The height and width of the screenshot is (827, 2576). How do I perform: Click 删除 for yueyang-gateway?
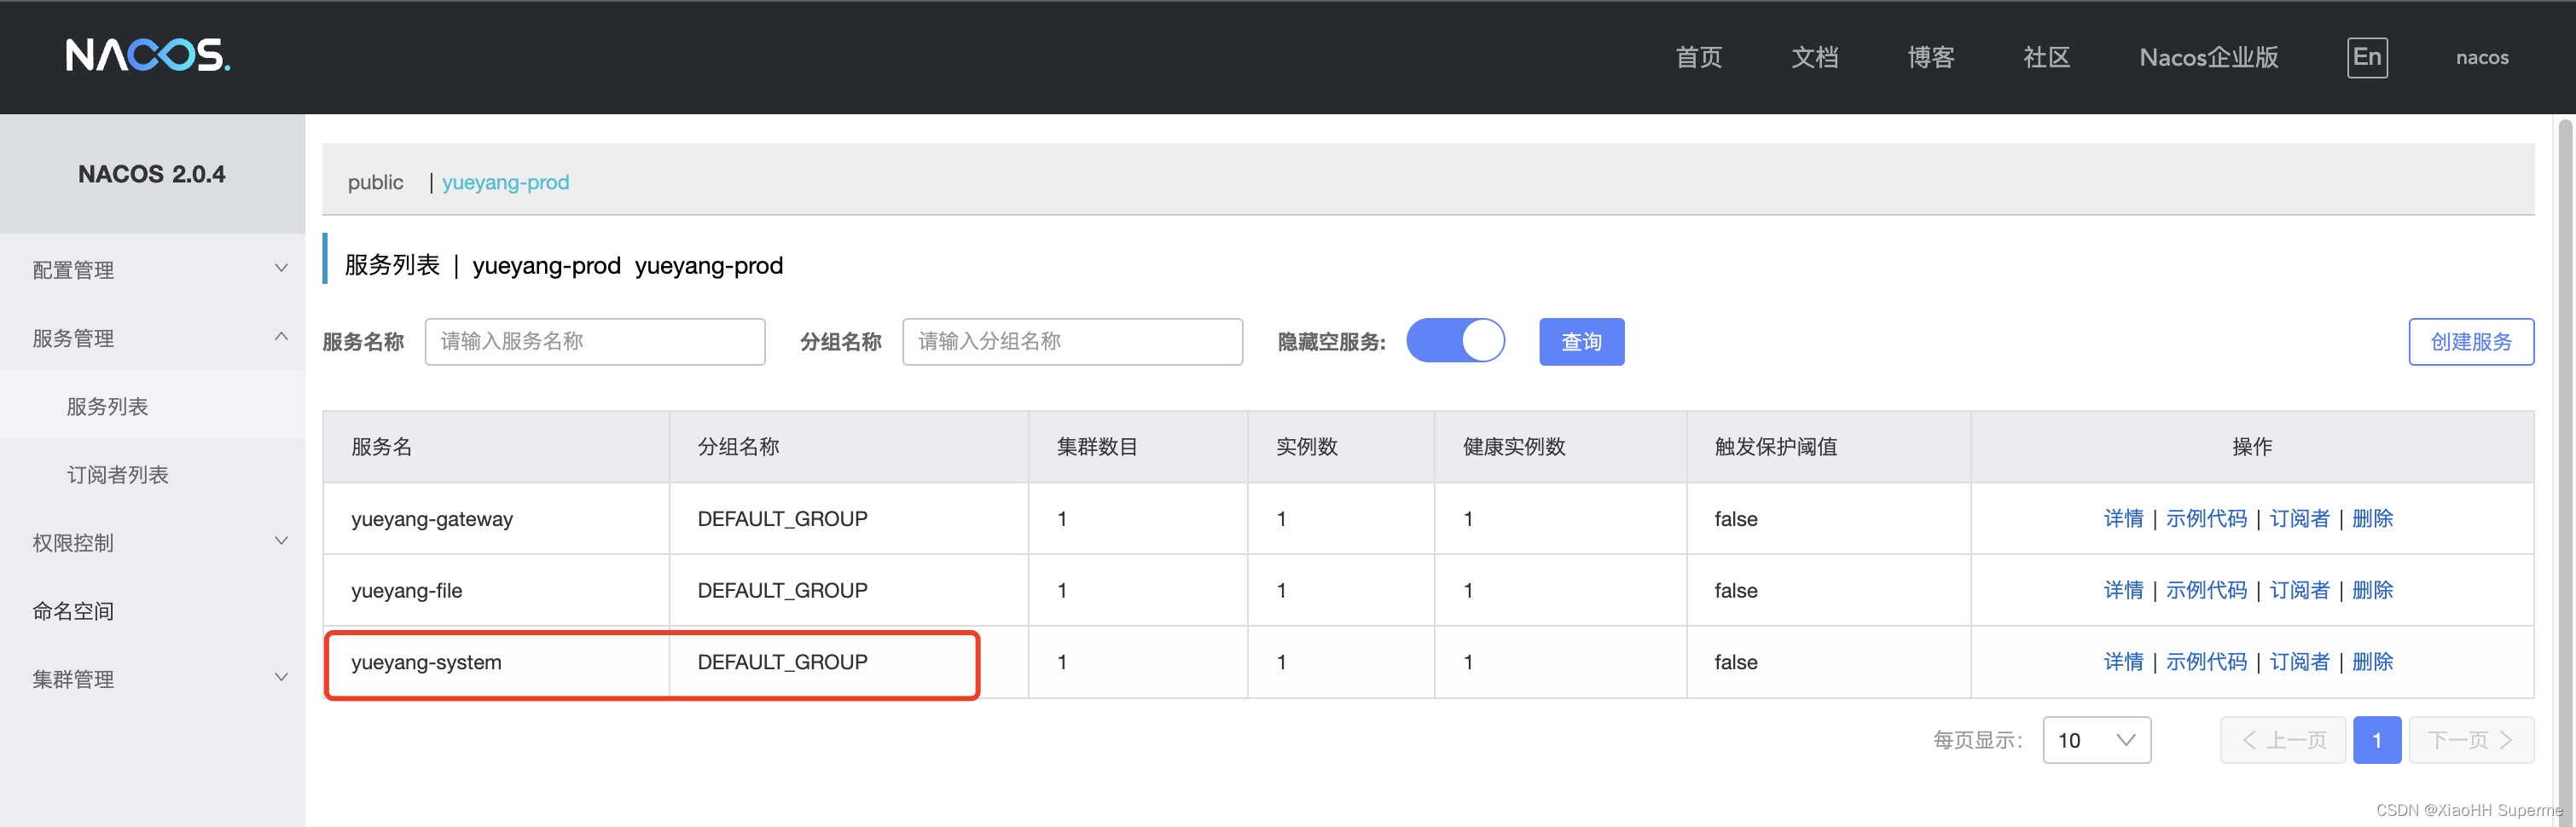coord(2372,518)
